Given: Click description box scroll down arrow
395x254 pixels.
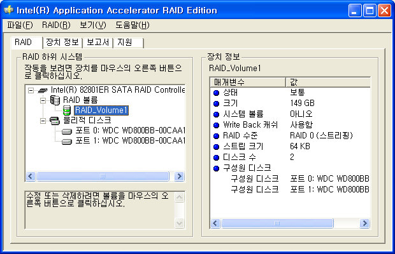Looking at the screenshot, I should click(180, 223).
